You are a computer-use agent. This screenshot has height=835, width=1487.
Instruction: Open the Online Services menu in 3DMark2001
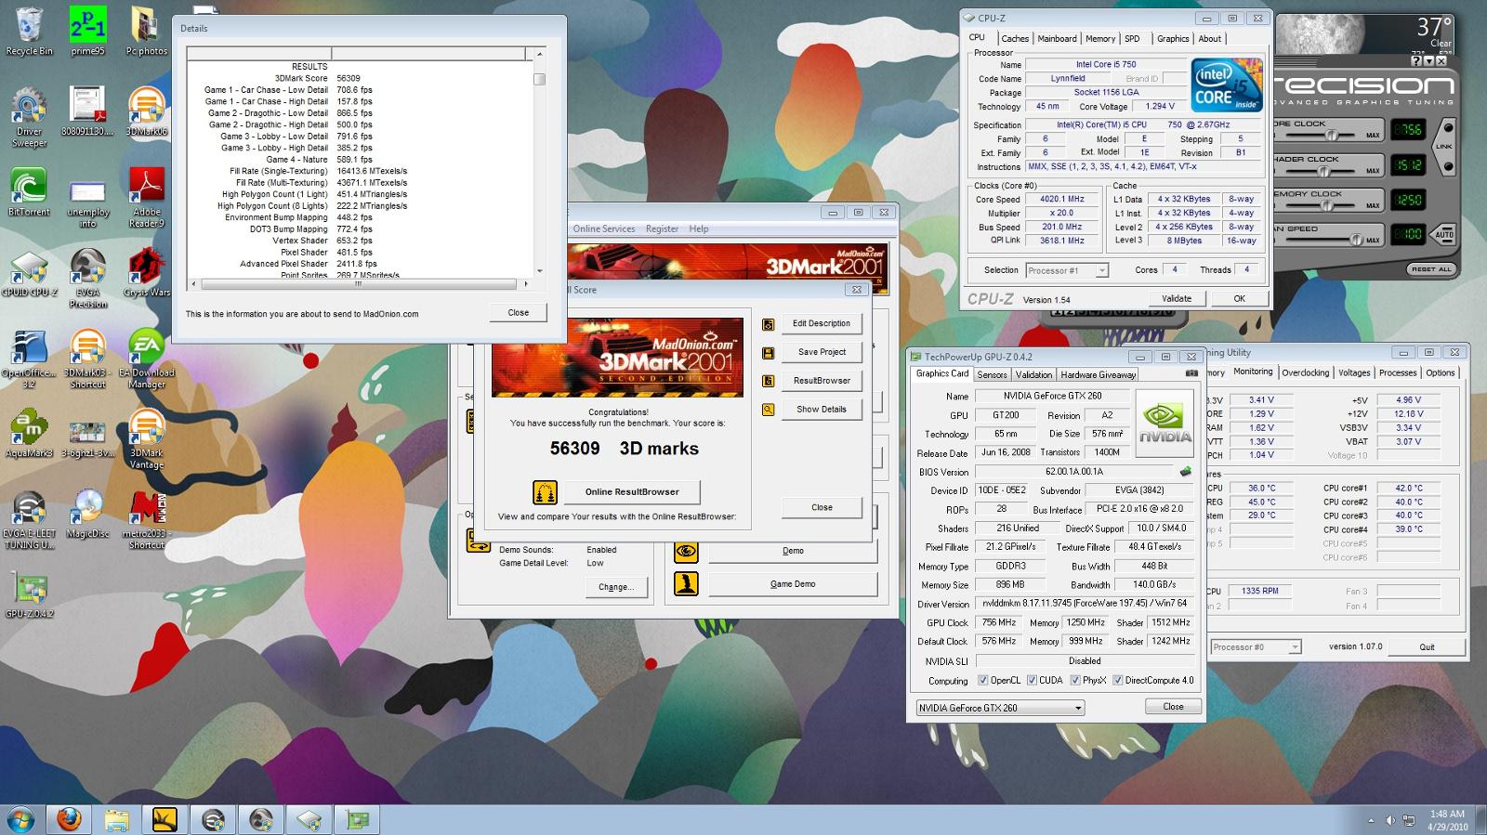click(x=604, y=229)
